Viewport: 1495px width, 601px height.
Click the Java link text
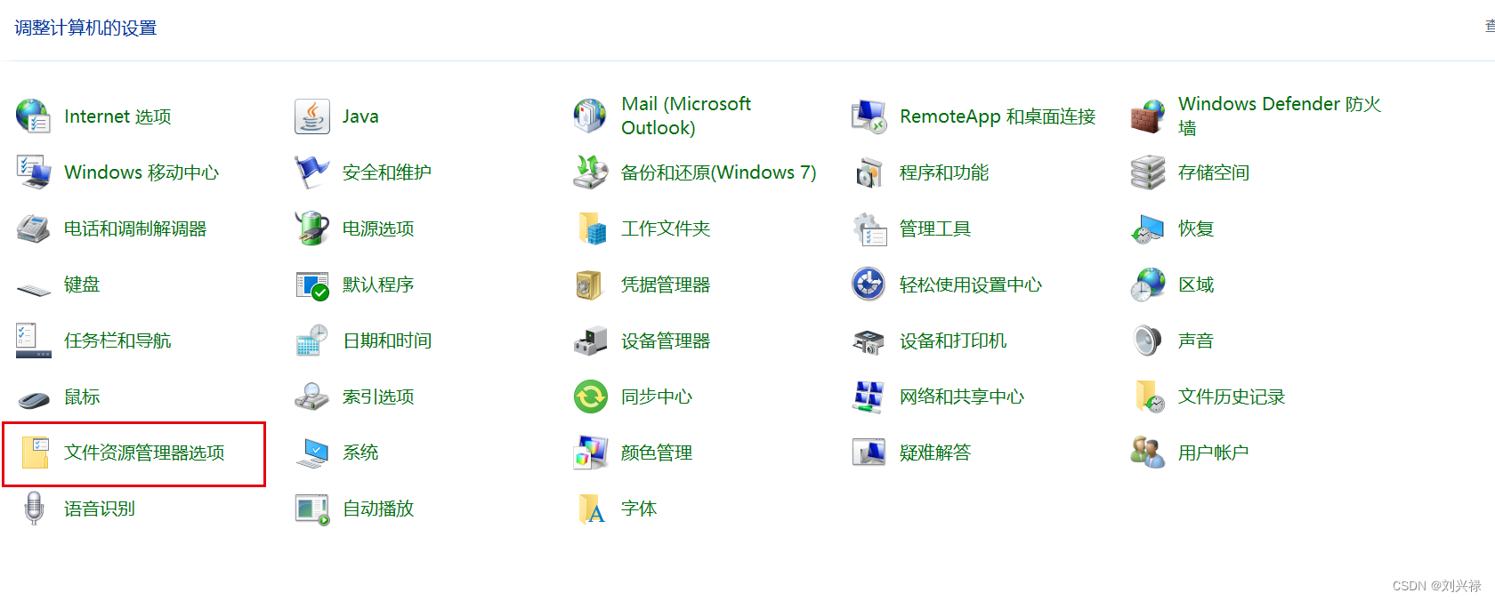[360, 116]
